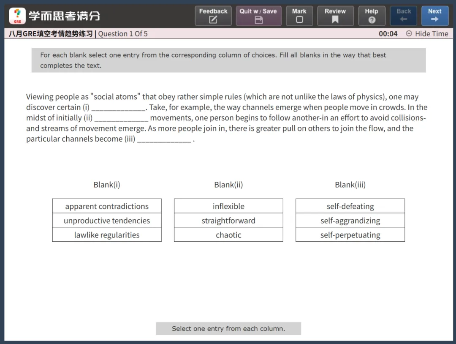456x344 pixels.
Task: Mark this question with the Mark button
Action: pos(299,16)
